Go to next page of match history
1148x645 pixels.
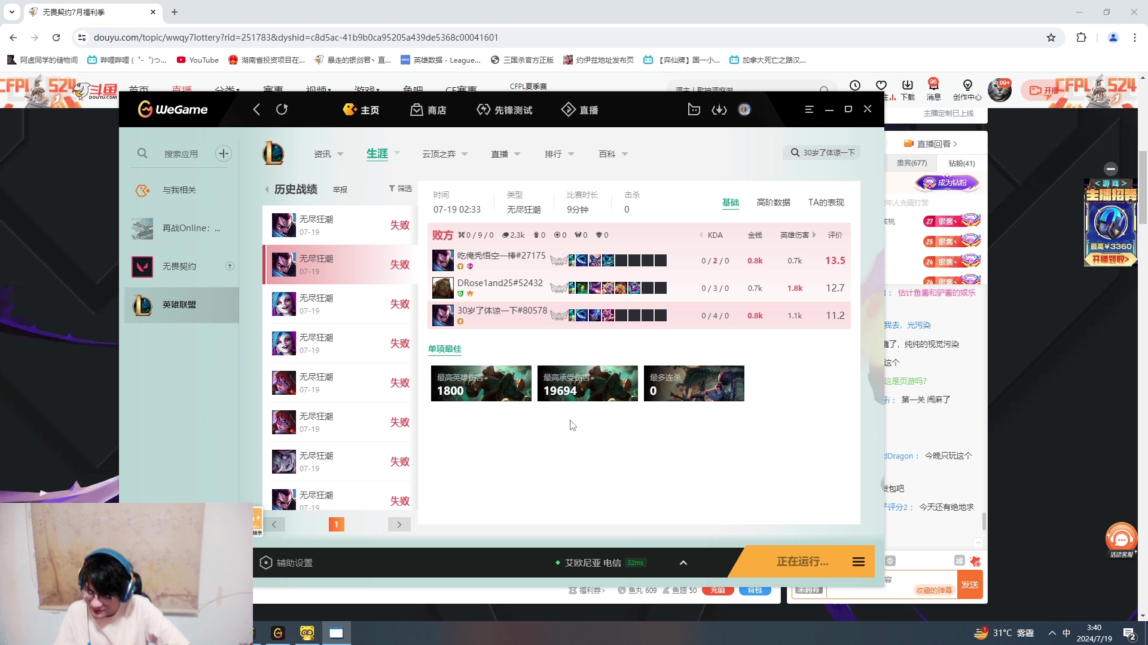[399, 524]
